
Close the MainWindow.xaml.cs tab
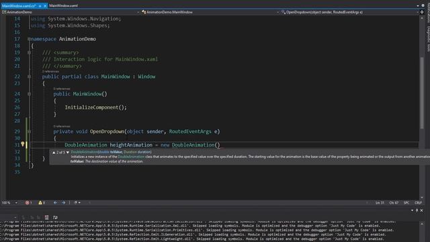coord(45,6)
